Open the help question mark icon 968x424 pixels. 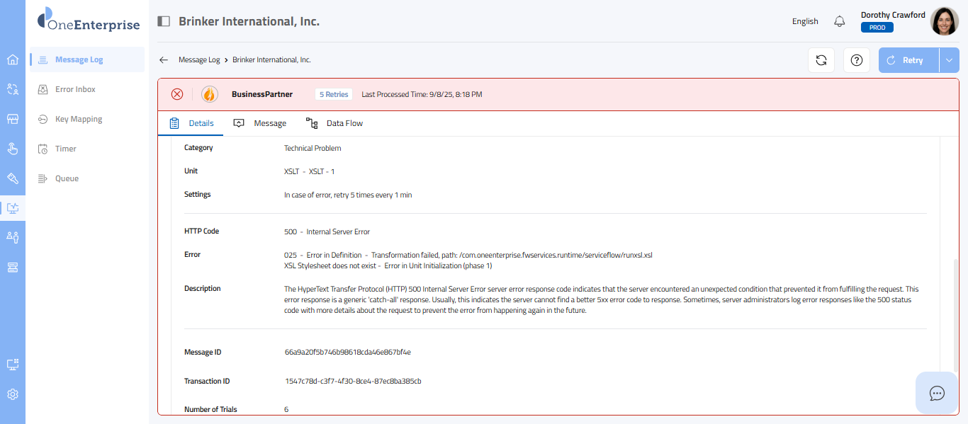pos(856,60)
